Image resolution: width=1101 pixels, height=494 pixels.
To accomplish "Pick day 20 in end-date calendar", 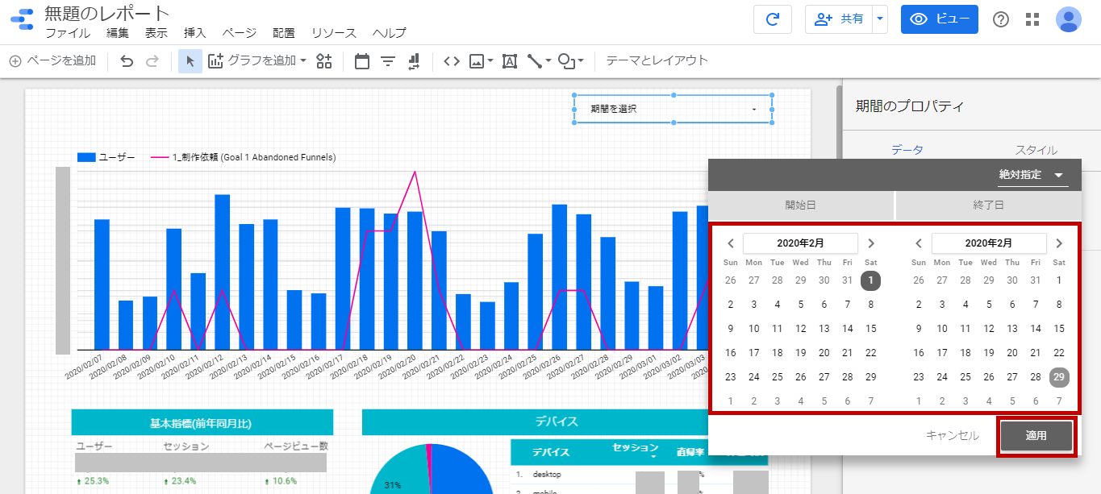I will pos(1012,353).
